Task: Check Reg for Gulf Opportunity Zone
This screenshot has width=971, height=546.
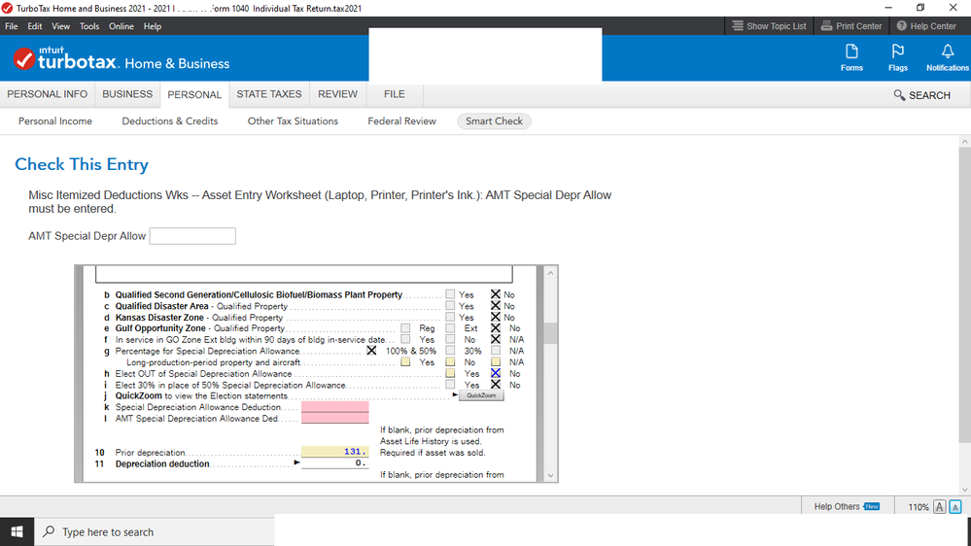Action: pyautogui.click(x=405, y=328)
